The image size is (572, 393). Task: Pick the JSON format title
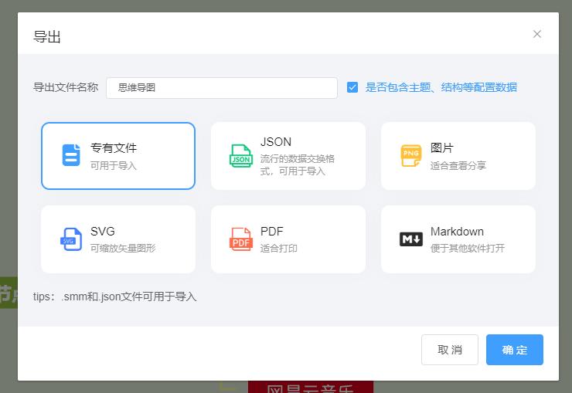[276, 142]
